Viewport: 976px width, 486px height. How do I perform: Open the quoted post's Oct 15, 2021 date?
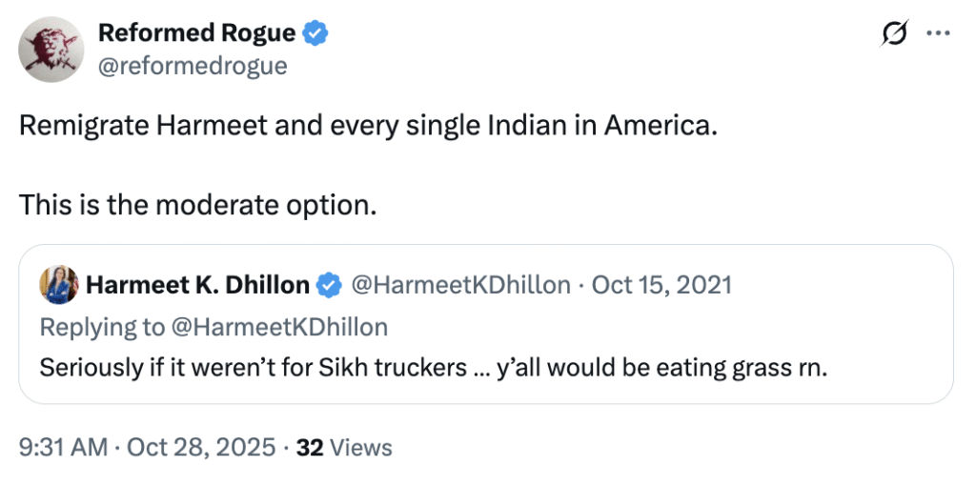[661, 285]
